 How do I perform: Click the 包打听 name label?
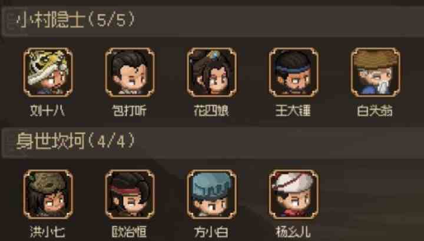point(130,111)
